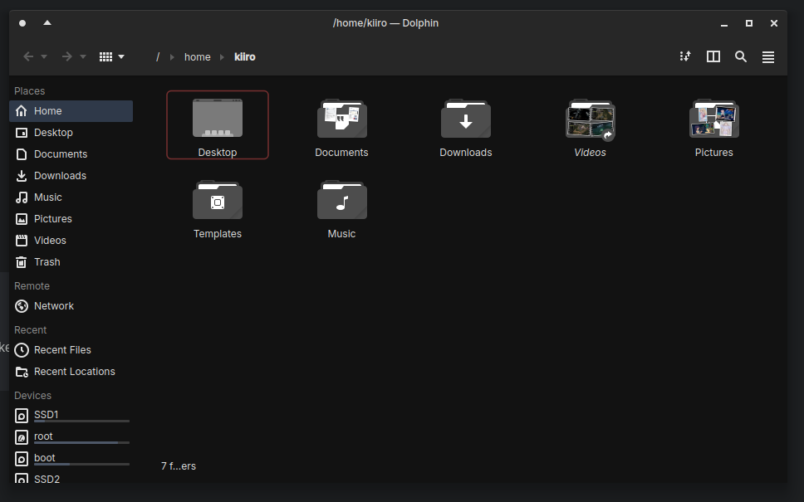Select the Downloads folder icon

pos(466,119)
